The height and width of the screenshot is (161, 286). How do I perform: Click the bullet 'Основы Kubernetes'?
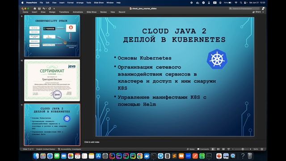[x=144, y=58]
